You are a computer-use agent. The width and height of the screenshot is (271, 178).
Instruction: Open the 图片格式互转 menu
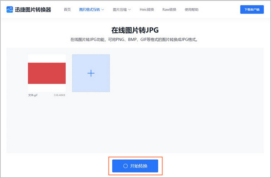point(89,9)
